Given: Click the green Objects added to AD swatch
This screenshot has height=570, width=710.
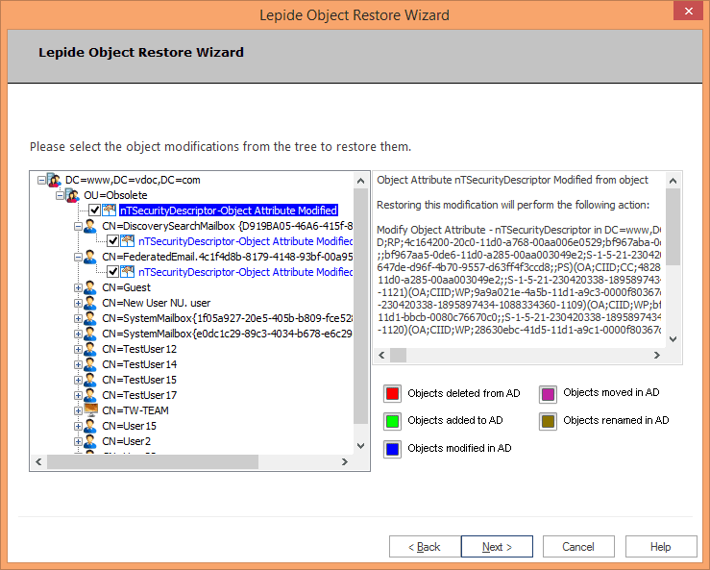Looking at the screenshot, I should (392, 421).
